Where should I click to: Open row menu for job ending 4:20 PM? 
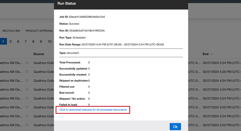[27, 90]
